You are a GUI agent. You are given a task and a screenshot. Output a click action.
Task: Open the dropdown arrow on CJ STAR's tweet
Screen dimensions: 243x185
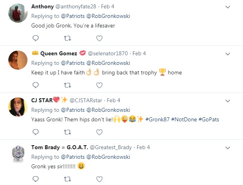(x=228, y=101)
